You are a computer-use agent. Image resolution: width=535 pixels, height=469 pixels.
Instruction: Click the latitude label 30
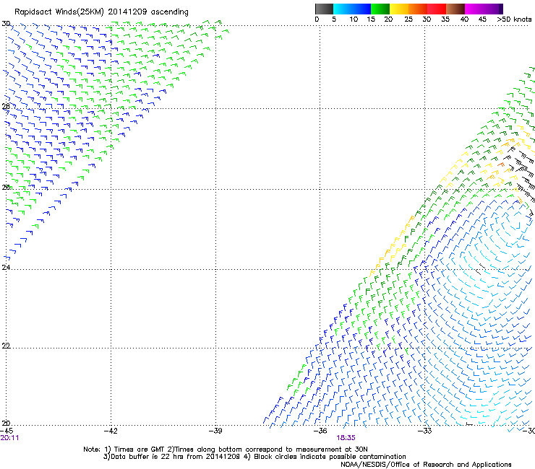coord(6,24)
